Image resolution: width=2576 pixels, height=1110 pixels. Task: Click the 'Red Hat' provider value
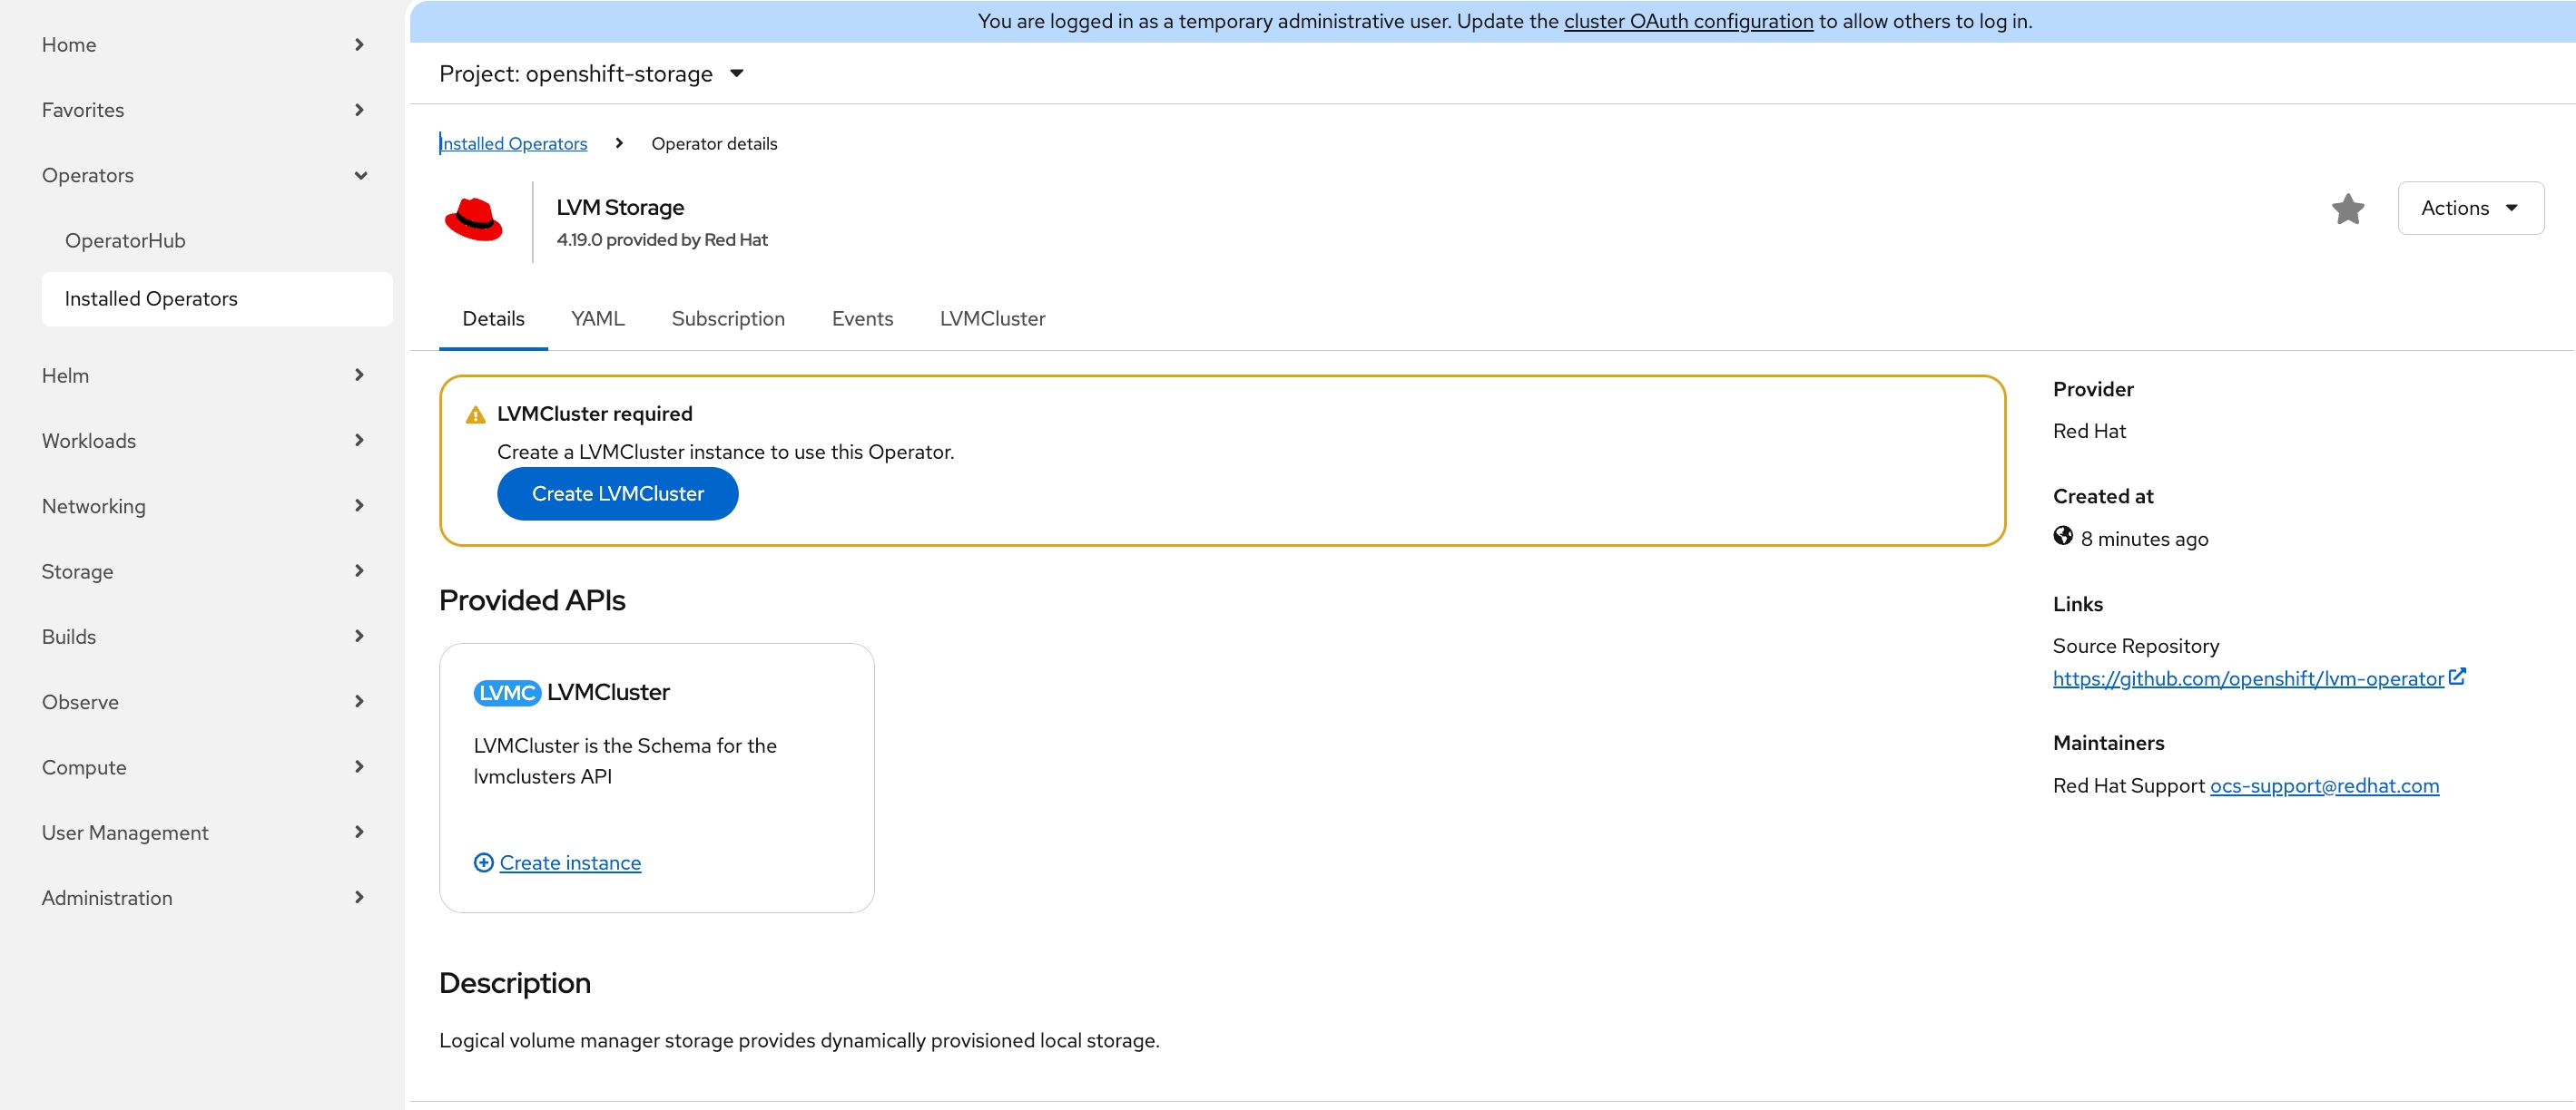click(x=2089, y=431)
